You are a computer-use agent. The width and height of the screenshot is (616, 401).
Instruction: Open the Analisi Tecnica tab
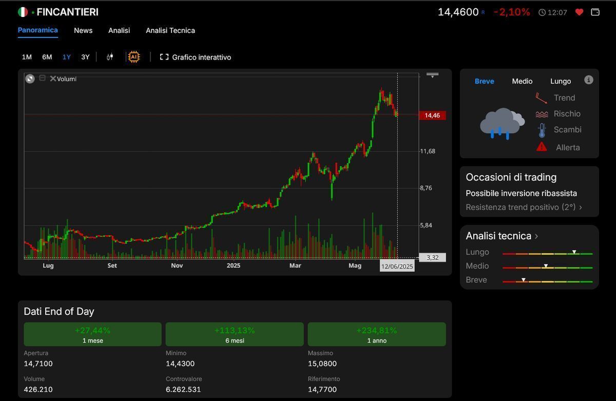click(170, 30)
